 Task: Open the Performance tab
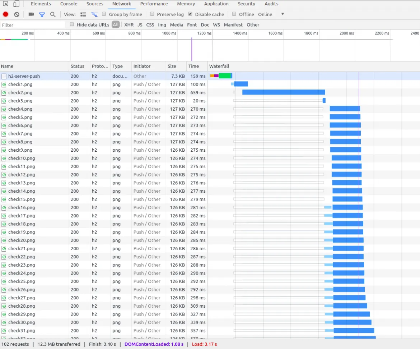[154, 4]
